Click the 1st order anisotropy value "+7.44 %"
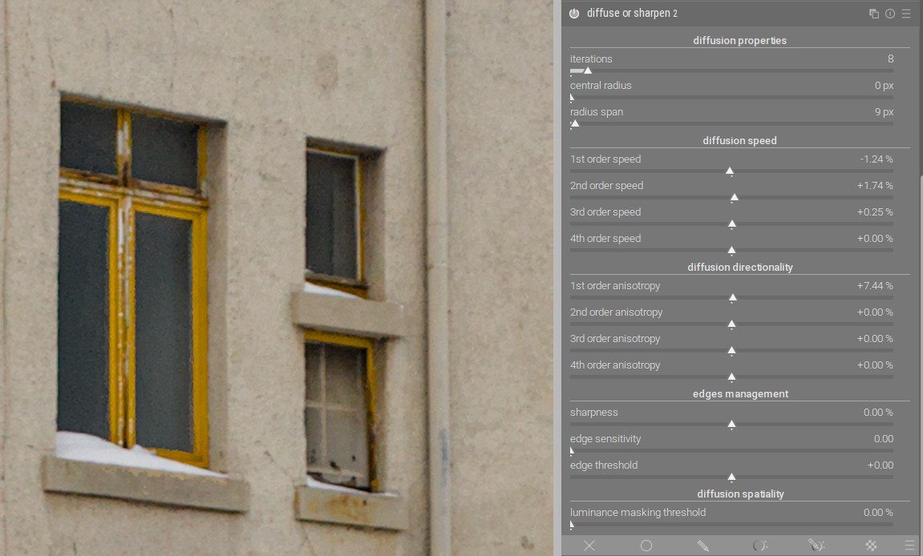This screenshot has width=923, height=556. click(875, 285)
